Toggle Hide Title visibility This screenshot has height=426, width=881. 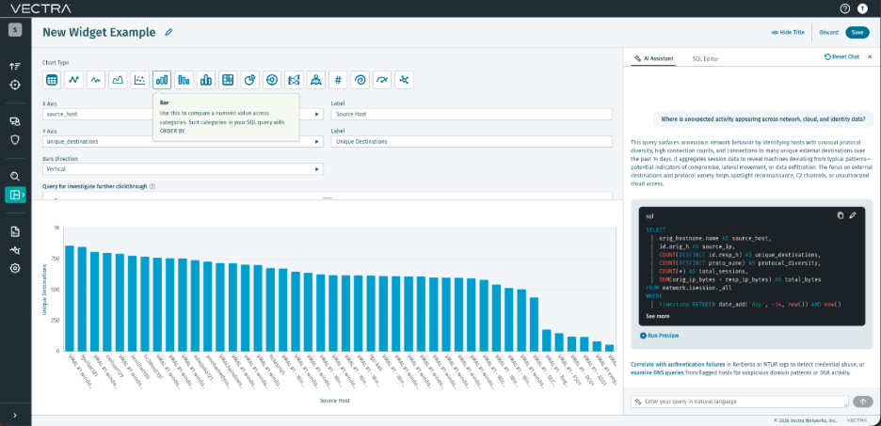tap(788, 33)
